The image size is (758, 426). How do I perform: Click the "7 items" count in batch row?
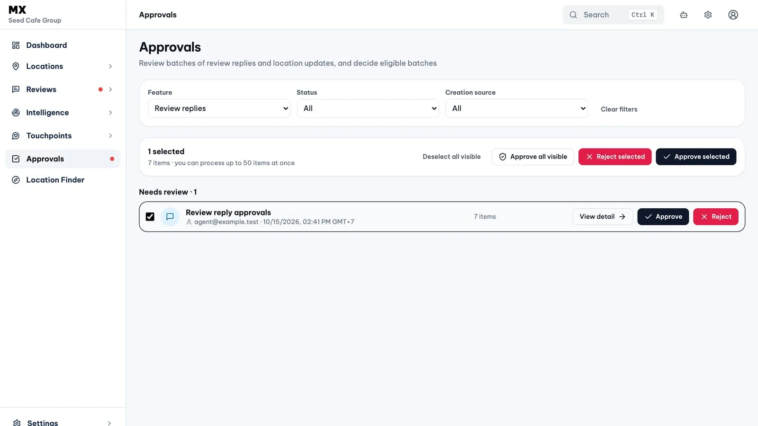click(x=485, y=217)
